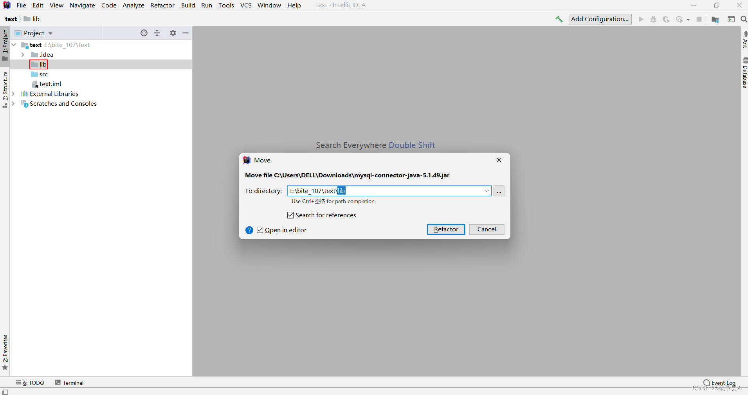The image size is (748, 395).
Task: Select Scratches and Consoles in project tree
Action: pos(63,104)
